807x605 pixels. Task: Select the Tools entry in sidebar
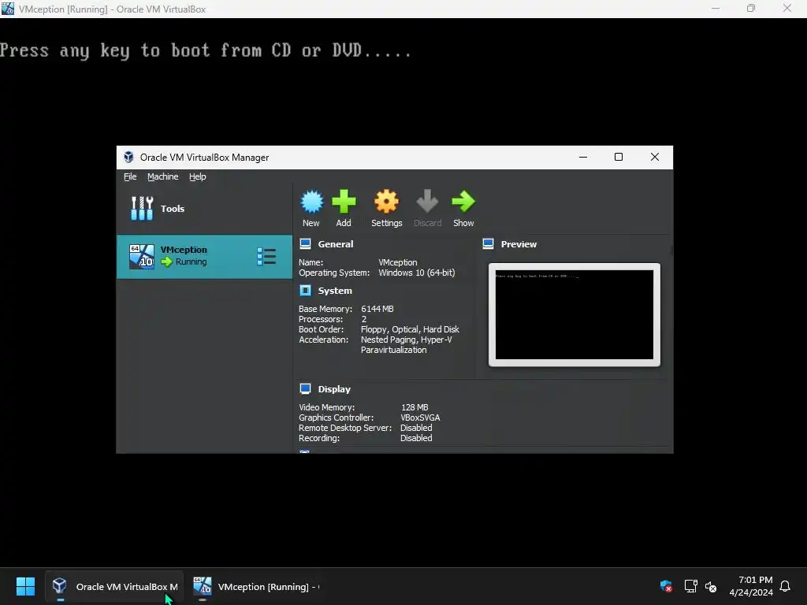tap(204, 208)
